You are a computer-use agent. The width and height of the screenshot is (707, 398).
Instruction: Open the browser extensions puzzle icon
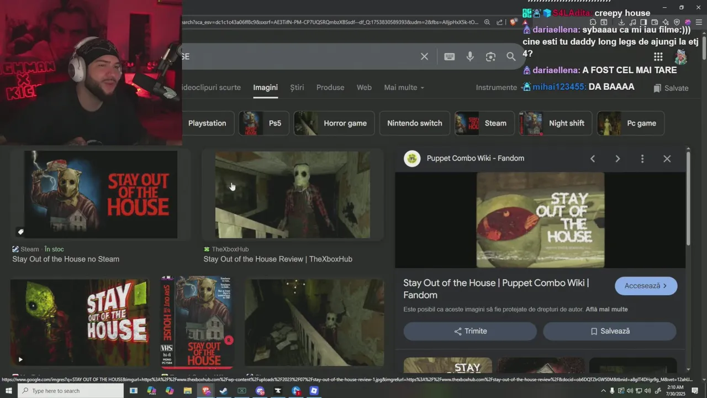coord(593,22)
